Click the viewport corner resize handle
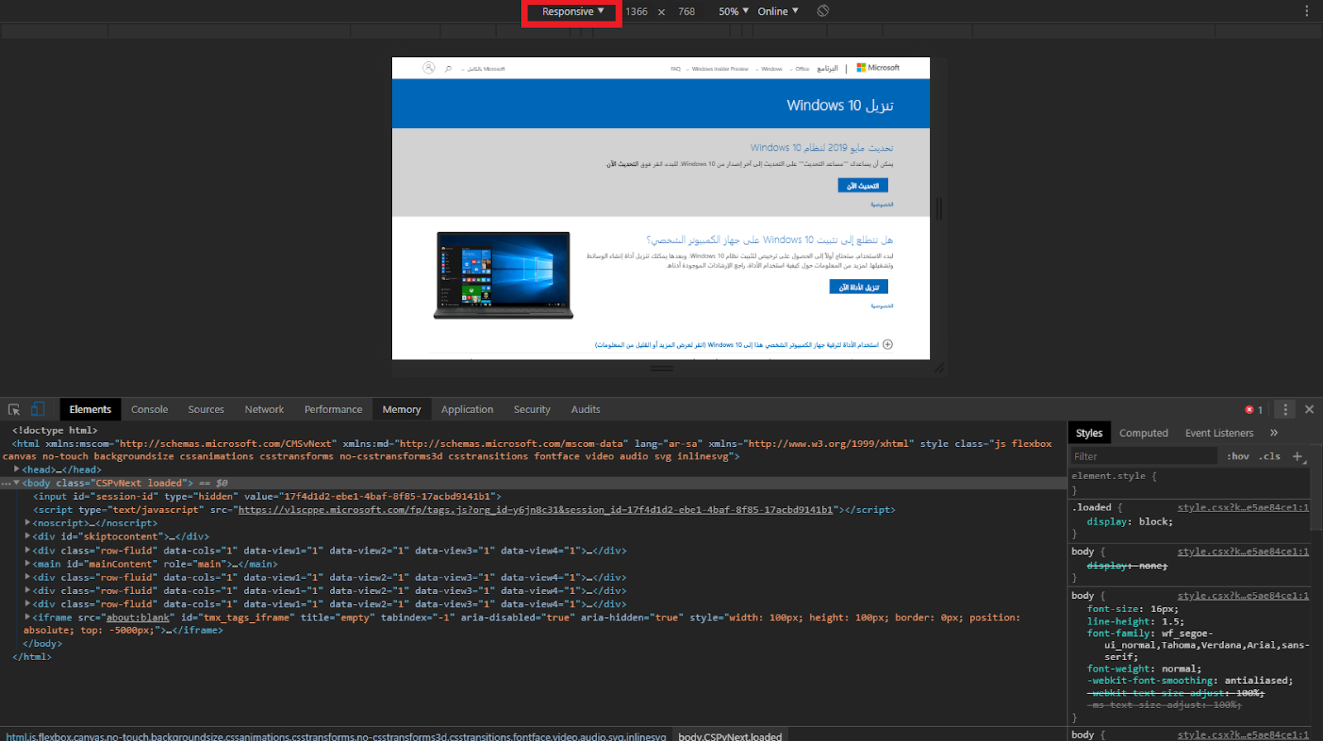Screen dimensions: 1323x741 pyautogui.click(x=939, y=368)
